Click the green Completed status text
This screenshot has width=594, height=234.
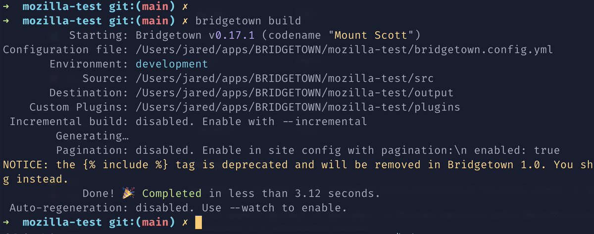point(172,193)
